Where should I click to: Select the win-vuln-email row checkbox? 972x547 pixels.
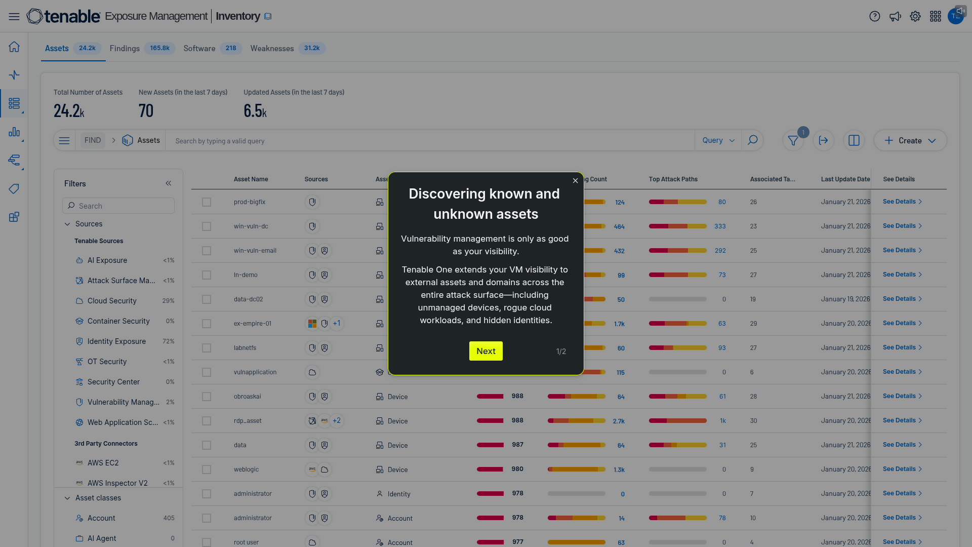[x=207, y=251]
